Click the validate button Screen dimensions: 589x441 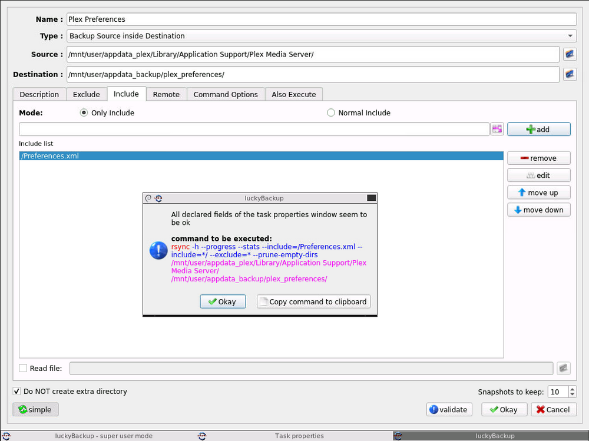pyautogui.click(x=449, y=409)
